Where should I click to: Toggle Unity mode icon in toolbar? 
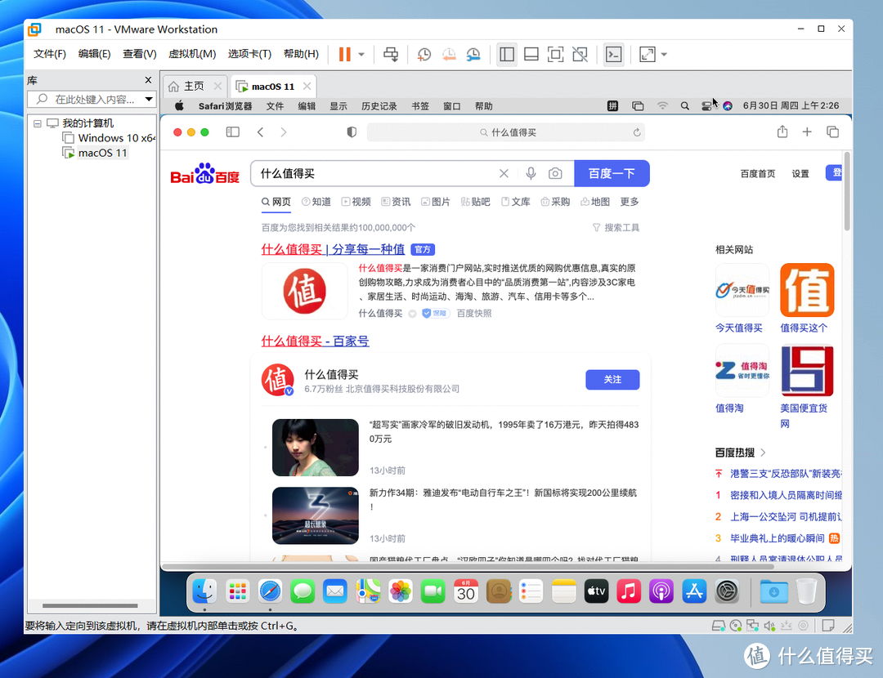[x=580, y=54]
